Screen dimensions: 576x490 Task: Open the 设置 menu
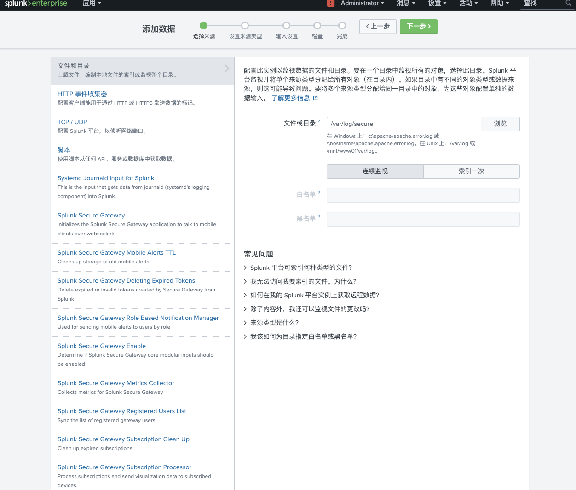pos(437,3)
